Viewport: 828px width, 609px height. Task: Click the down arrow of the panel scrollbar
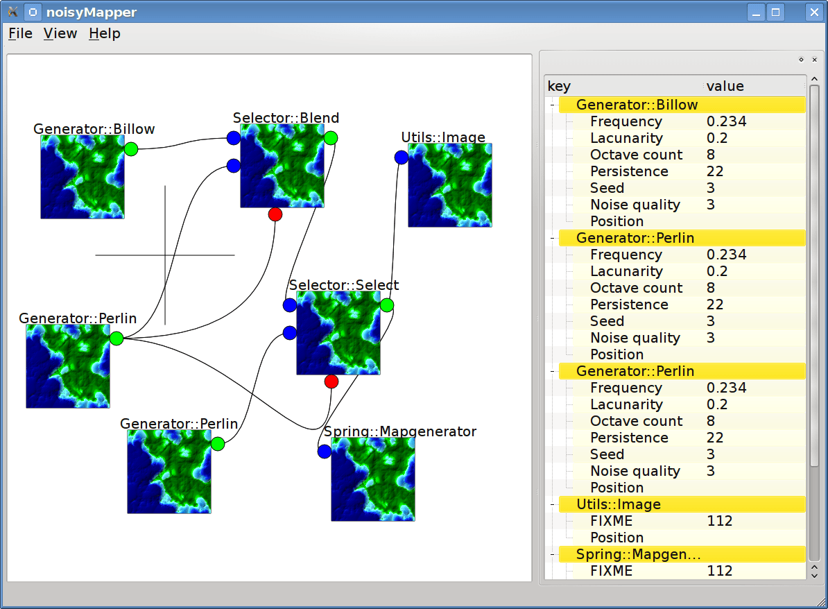813,576
